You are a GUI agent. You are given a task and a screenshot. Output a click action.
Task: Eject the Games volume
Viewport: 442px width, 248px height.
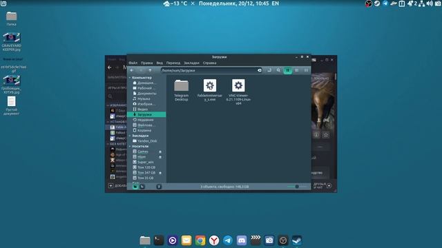(x=160, y=152)
